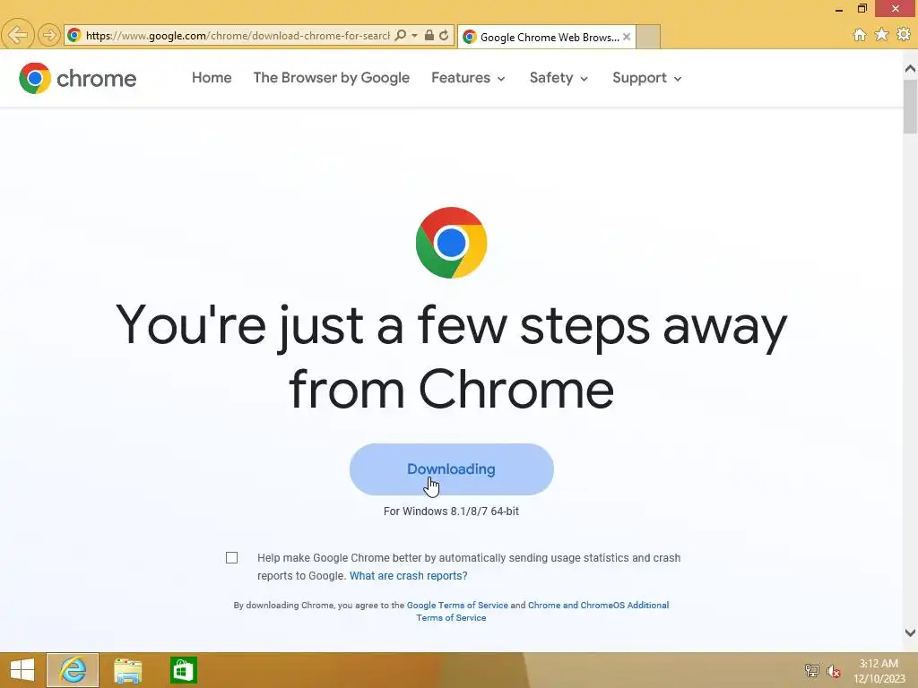The height and width of the screenshot is (688, 918).
Task: Click the 'For Windows 8.1/8/7 64-bit' text
Action: [451, 511]
